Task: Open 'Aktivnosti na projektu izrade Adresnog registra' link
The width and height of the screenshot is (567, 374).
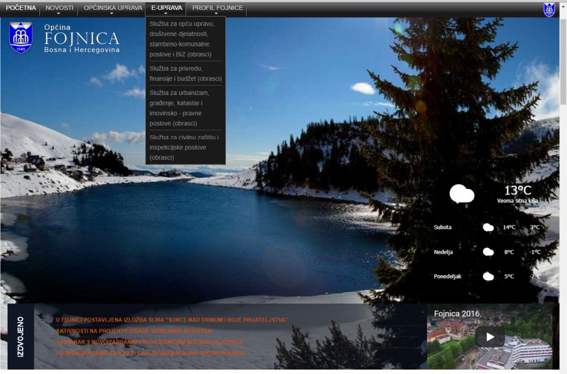Action: pos(134,331)
